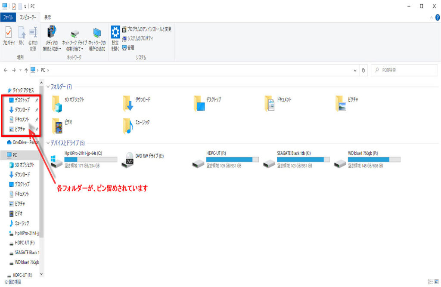Collapse the デバイスとドライブ (5) group
Viewport: 441px width, 287px height.
coord(48,143)
